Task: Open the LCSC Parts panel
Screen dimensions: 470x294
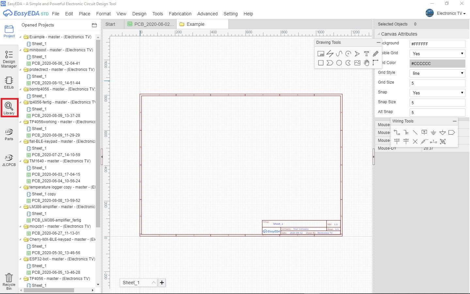Action: pyautogui.click(x=9, y=134)
